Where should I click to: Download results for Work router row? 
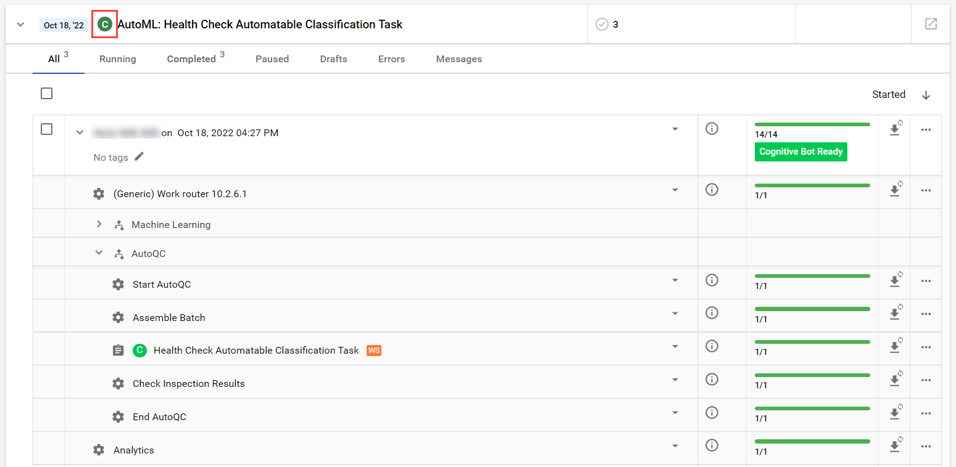click(x=894, y=190)
